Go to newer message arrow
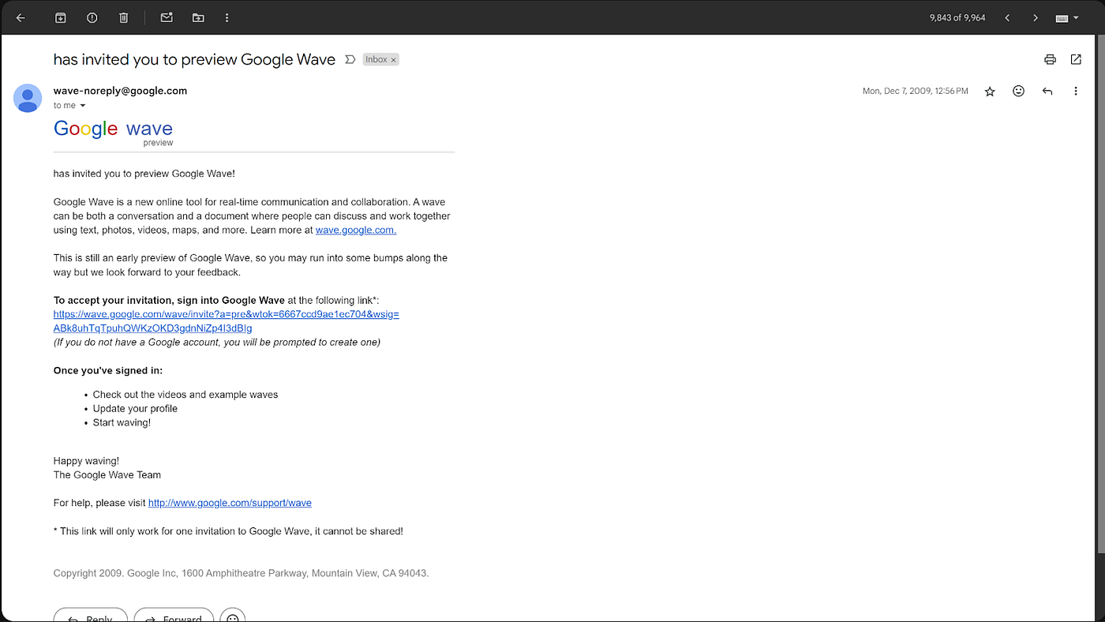 (x=1007, y=17)
